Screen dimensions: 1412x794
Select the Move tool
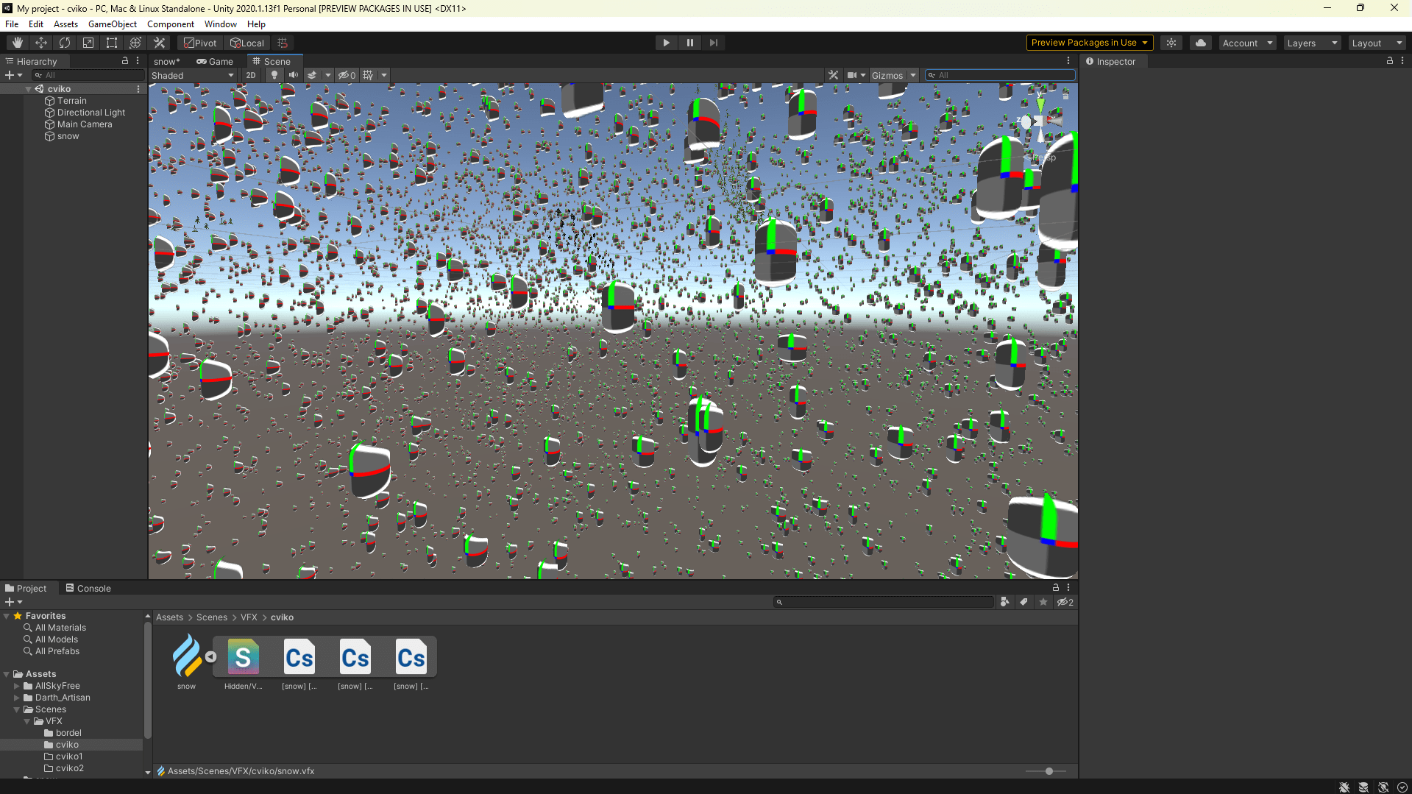(41, 43)
